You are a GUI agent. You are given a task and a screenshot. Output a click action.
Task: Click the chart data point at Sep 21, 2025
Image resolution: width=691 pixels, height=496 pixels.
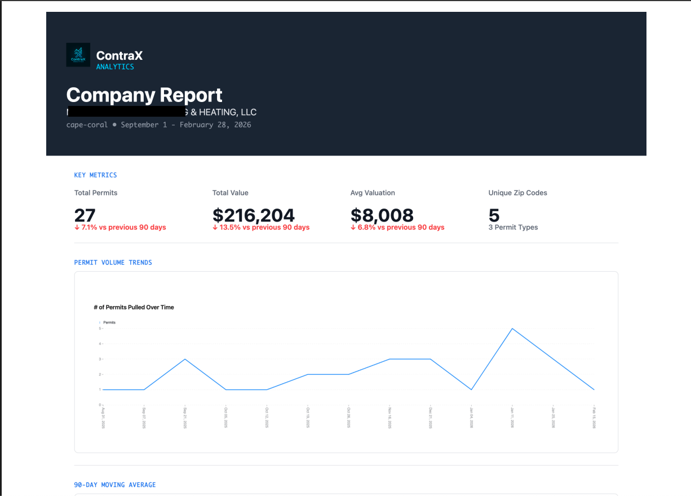click(x=185, y=359)
